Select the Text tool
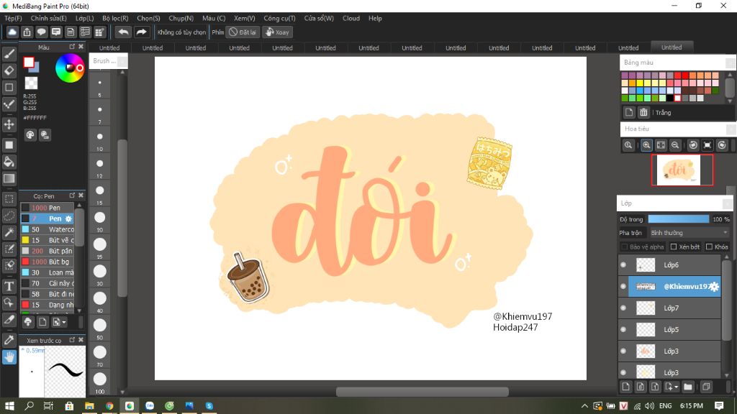737x414 pixels. [x=9, y=286]
